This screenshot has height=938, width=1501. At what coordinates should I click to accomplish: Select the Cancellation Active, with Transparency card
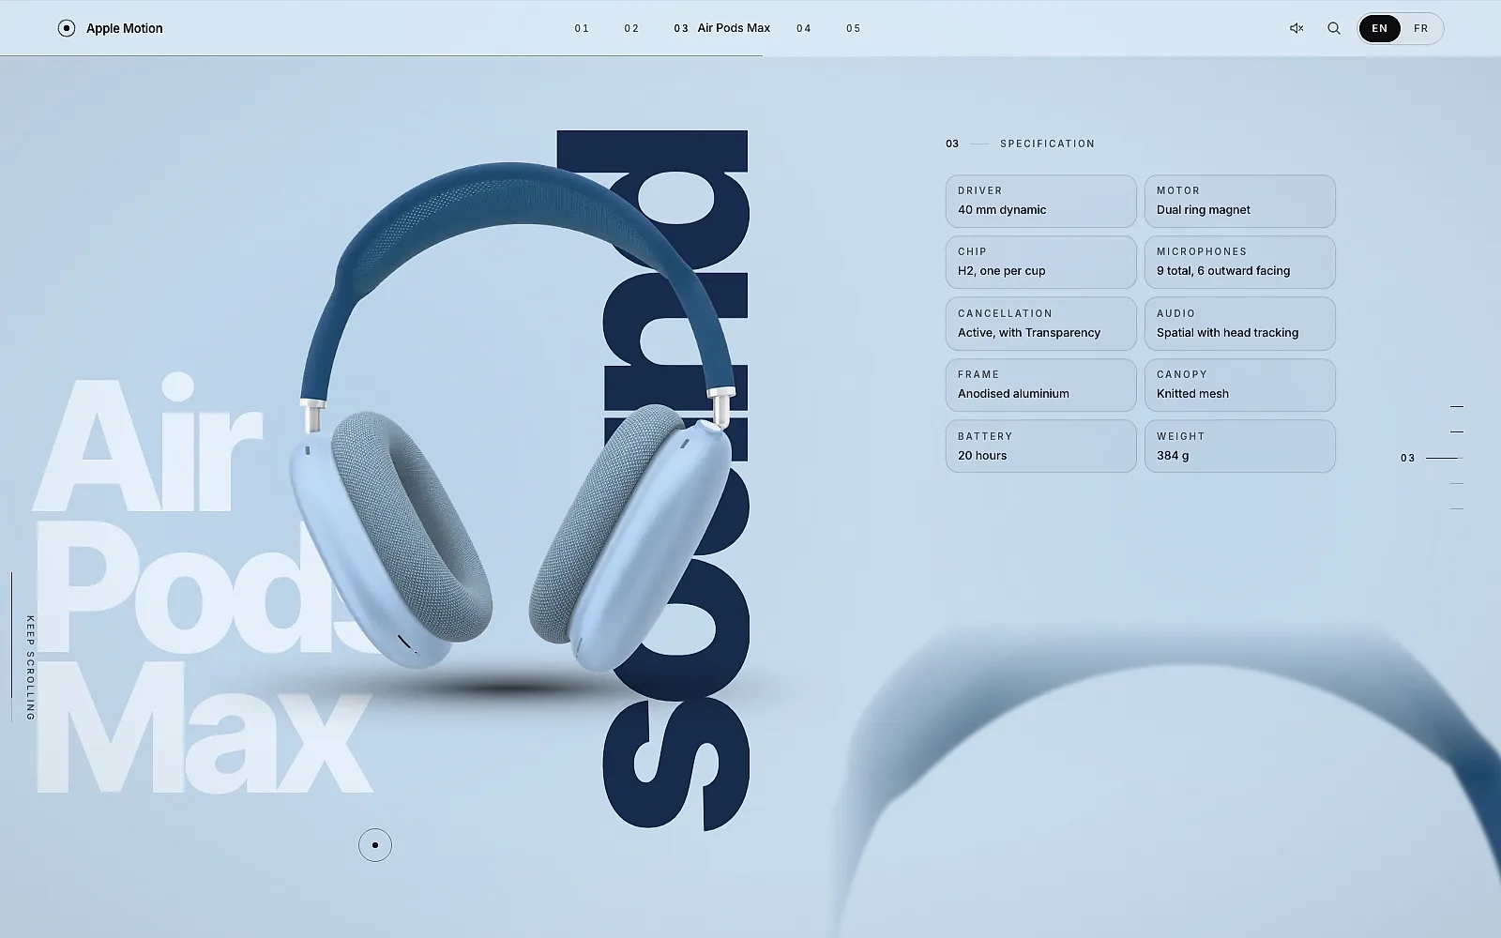[x=1041, y=324]
